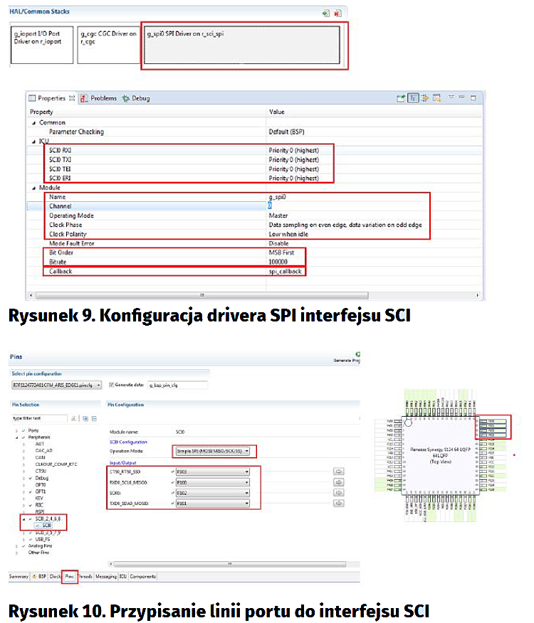Open the pin configuration file dropdown
The width and height of the screenshot is (534, 623).
(x=56, y=385)
